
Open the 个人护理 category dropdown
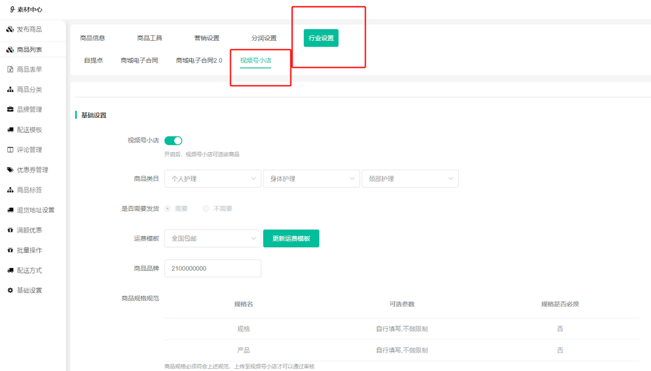[212, 179]
